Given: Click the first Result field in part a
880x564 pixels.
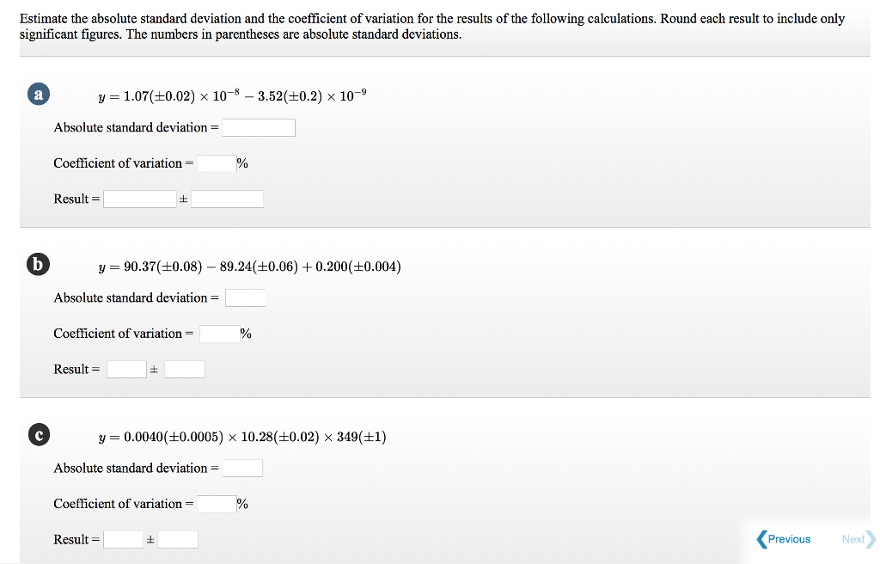Looking at the screenshot, I should coord(139,198).
